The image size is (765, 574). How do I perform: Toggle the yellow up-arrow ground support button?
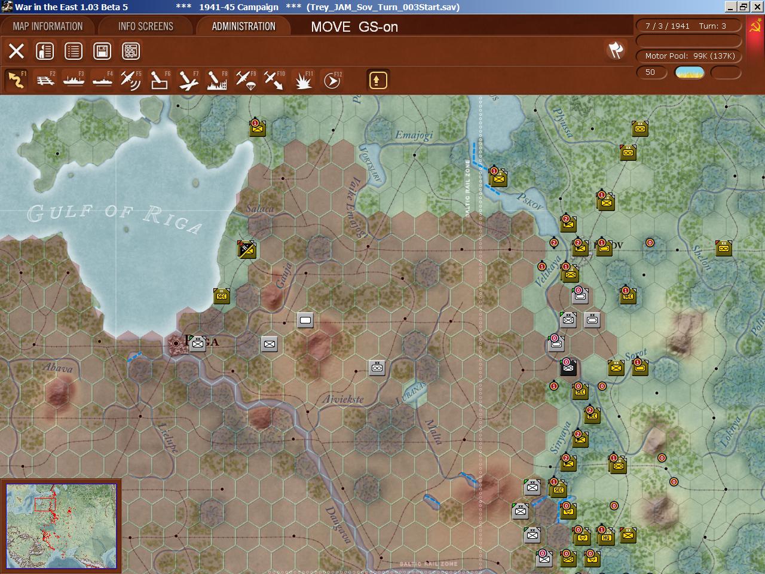pyautogui.click(x=378, y=80)
